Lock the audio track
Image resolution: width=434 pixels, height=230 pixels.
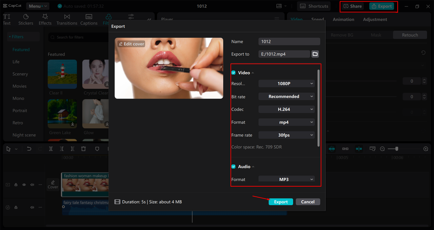pos(16,207)
